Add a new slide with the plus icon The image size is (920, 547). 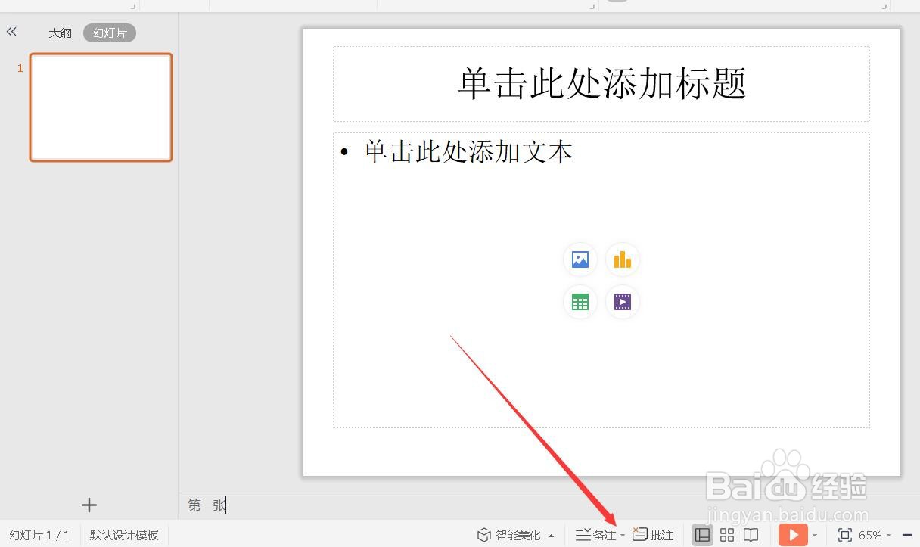[x=89, y=505]
